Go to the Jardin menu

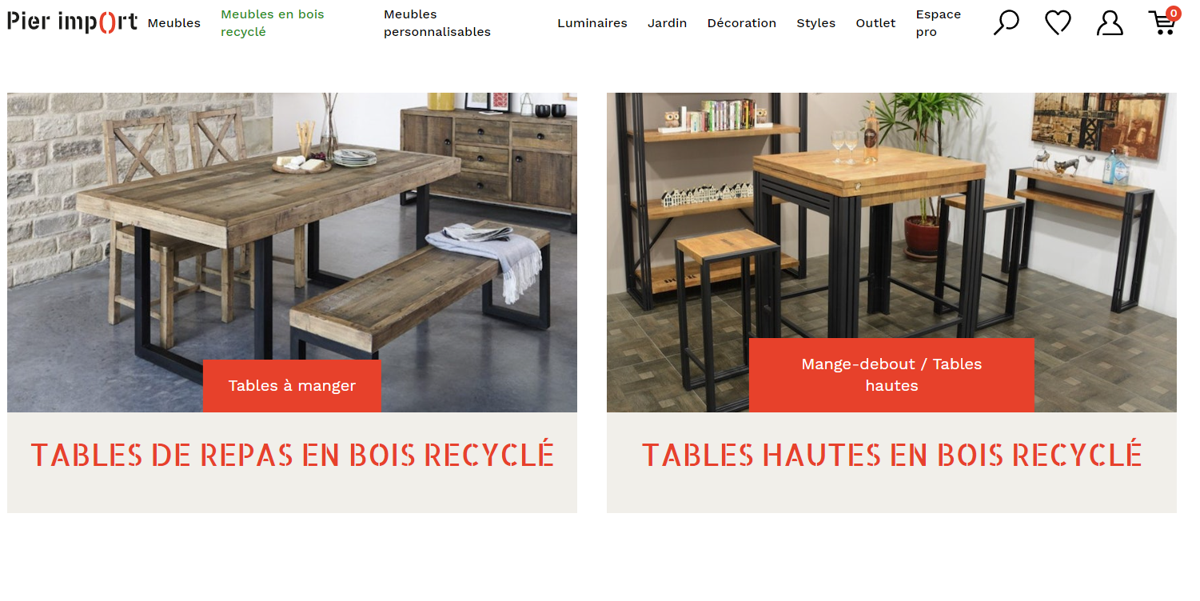668,23
